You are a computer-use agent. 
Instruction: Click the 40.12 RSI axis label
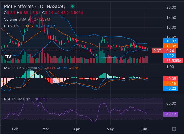pyautogui.click(x=171, y=114)
